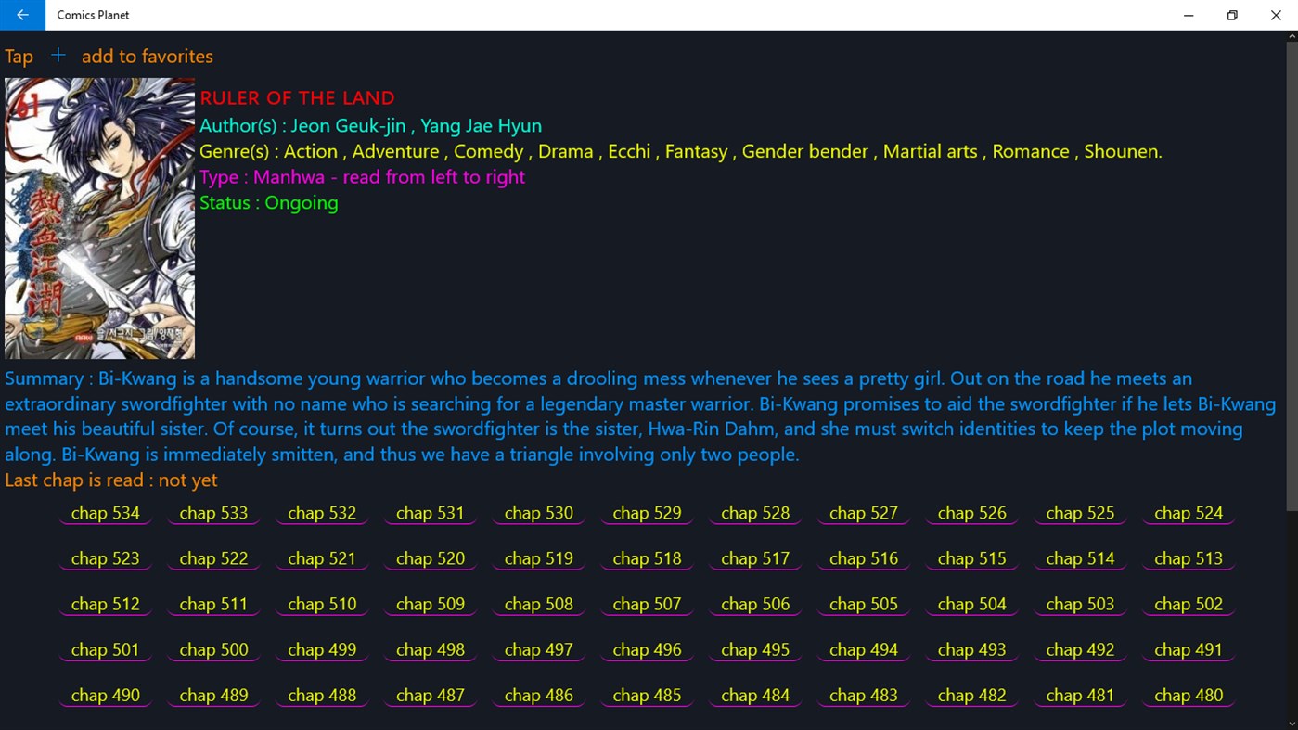Click the vertical scrollbar thumb
Viewport: 1298px width, 730px height.
[1292, 275]
